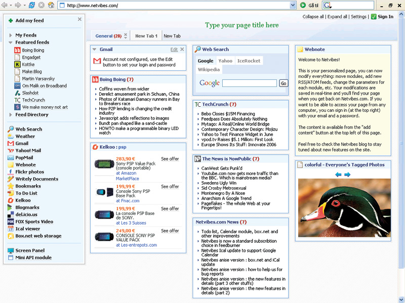Click the Add my feed plus icon

point(11,21)
